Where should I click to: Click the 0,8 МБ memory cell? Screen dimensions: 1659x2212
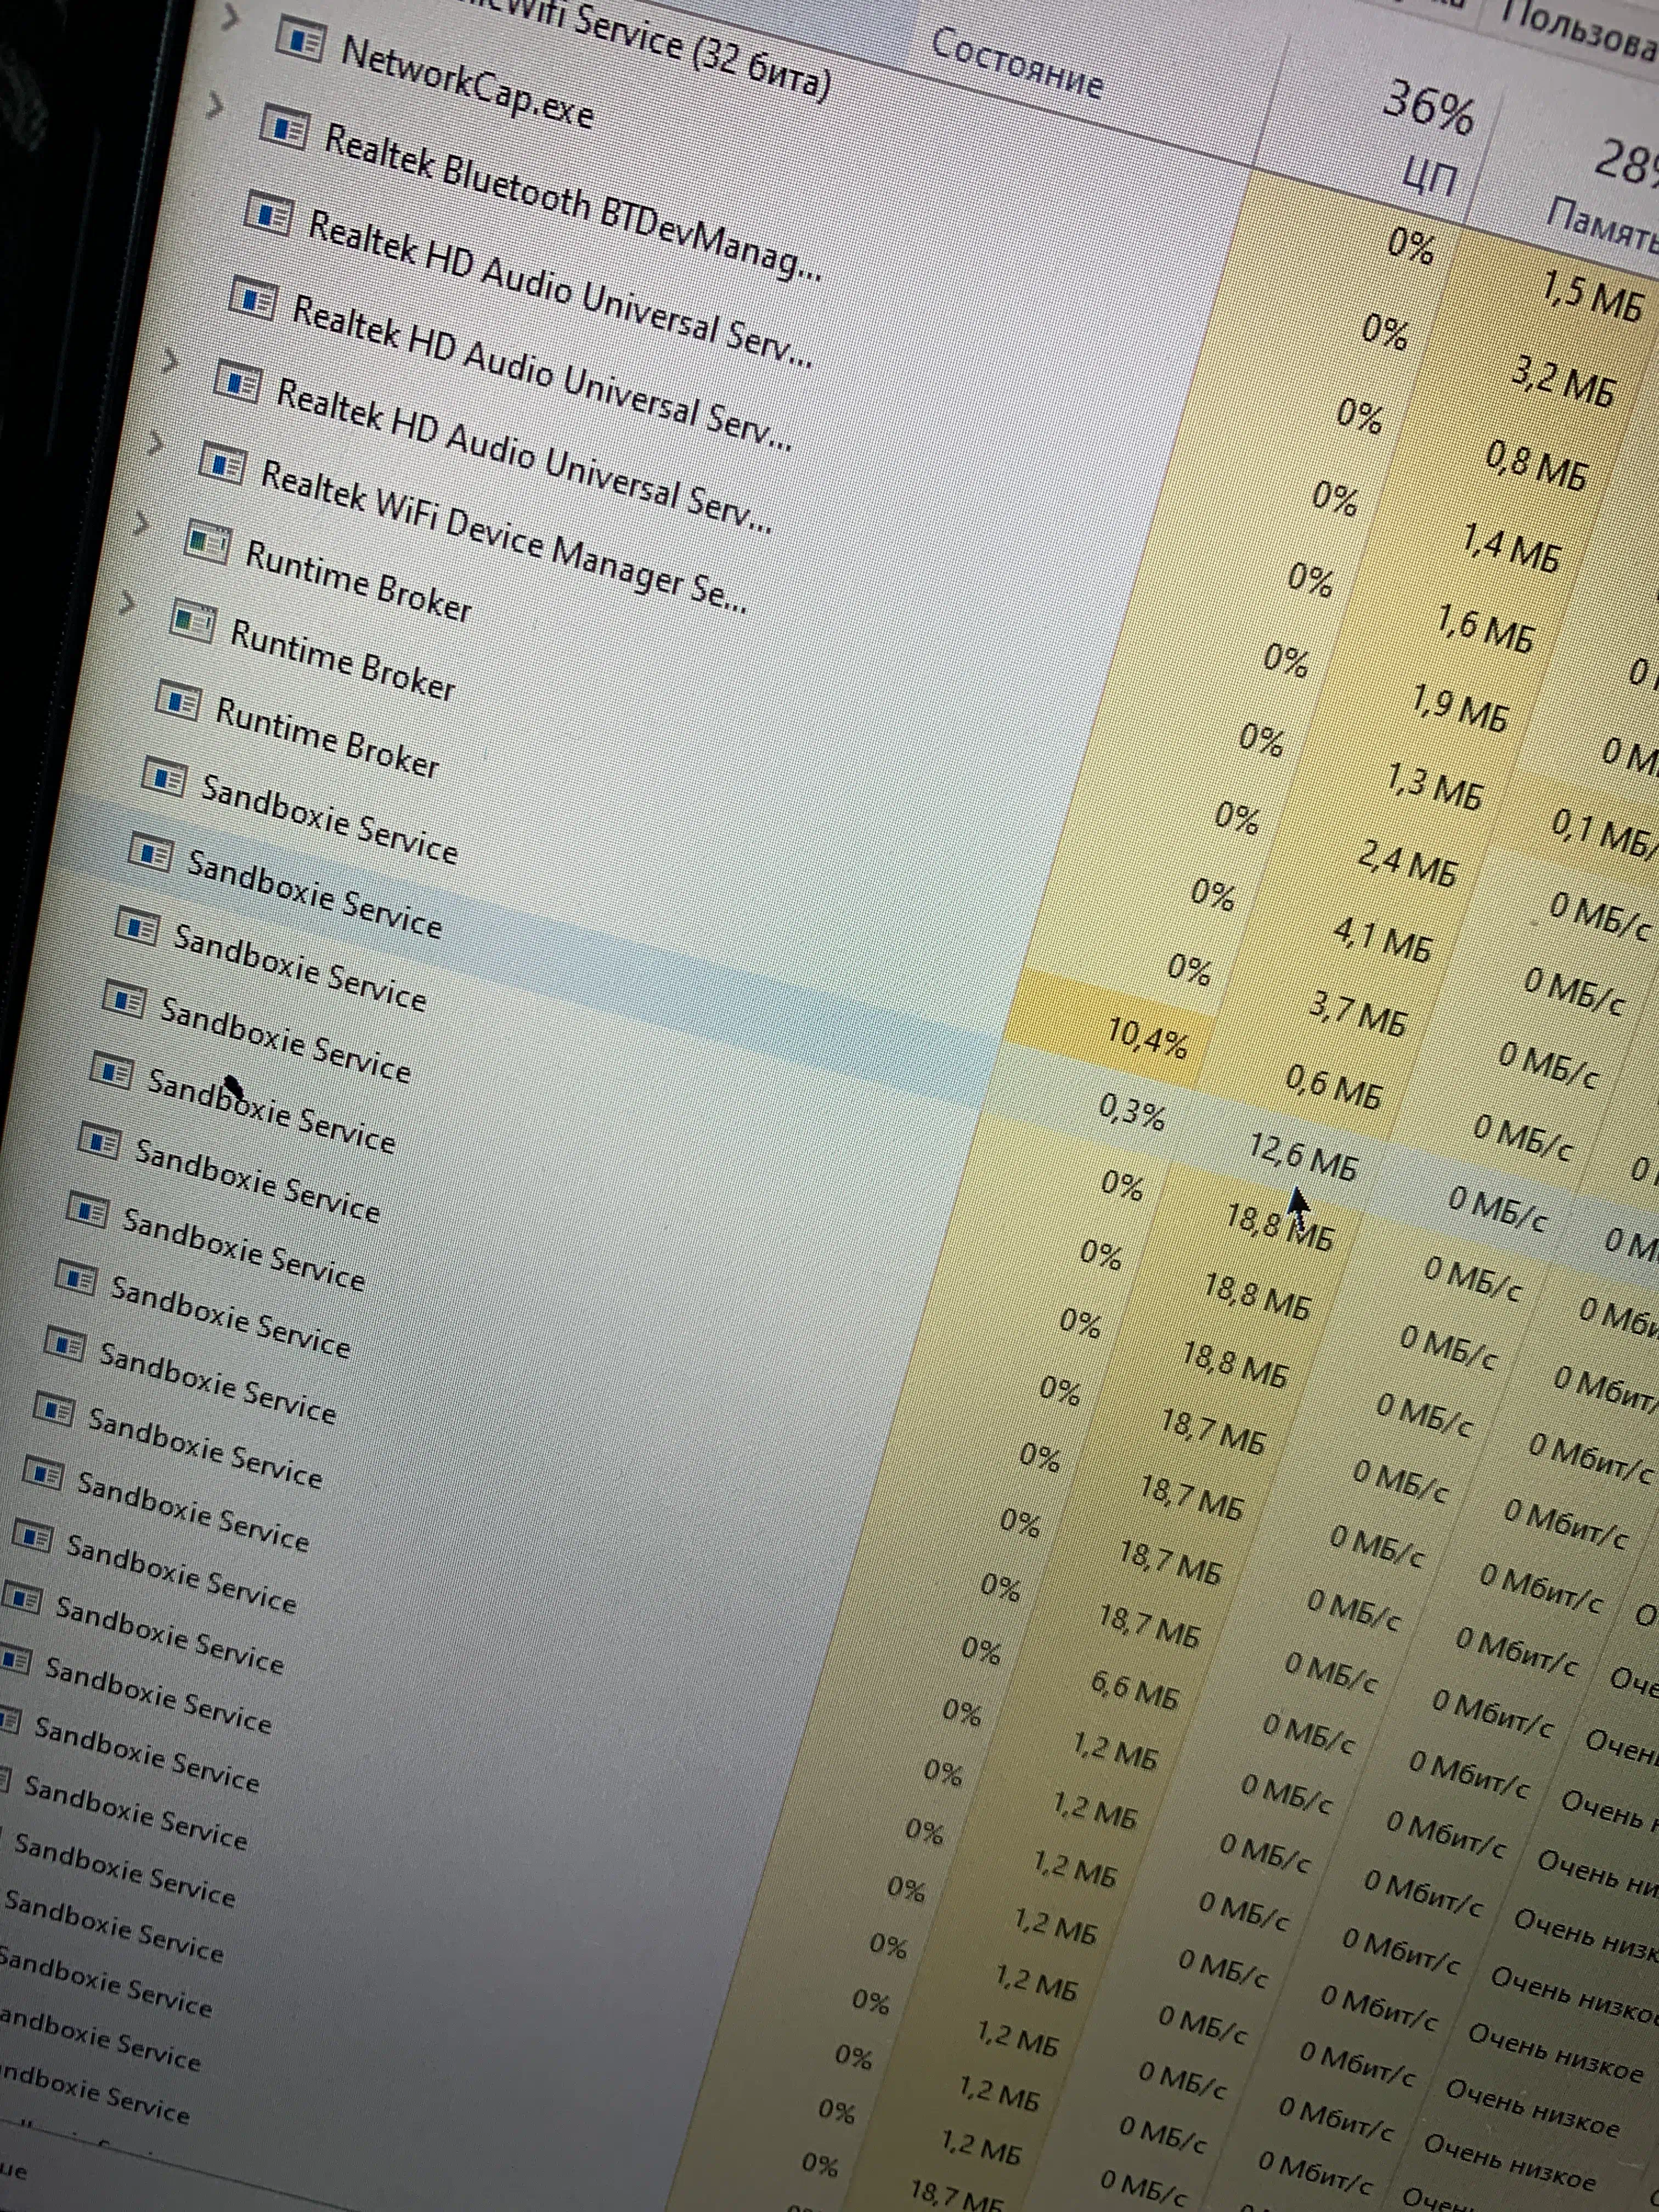point(1536,465)
